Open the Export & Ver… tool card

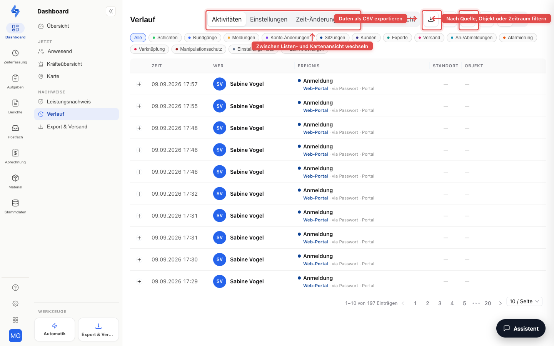coord(98,329)
